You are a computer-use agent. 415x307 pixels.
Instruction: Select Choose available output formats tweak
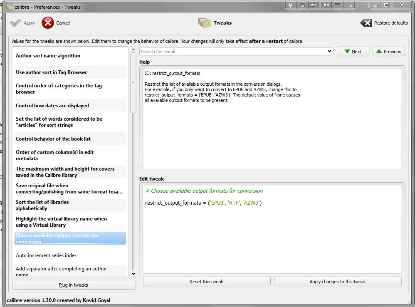pos(70,238)
